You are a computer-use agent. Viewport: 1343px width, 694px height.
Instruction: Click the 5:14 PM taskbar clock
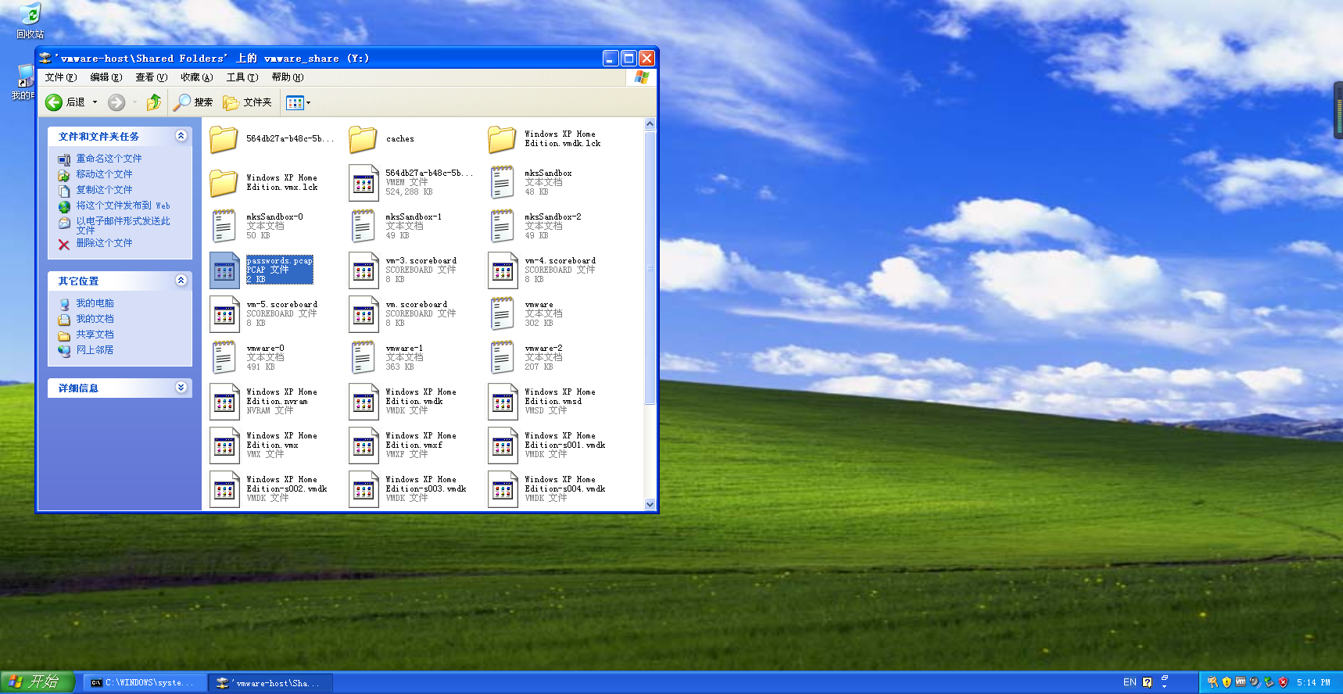click(x=1313, y=682)
